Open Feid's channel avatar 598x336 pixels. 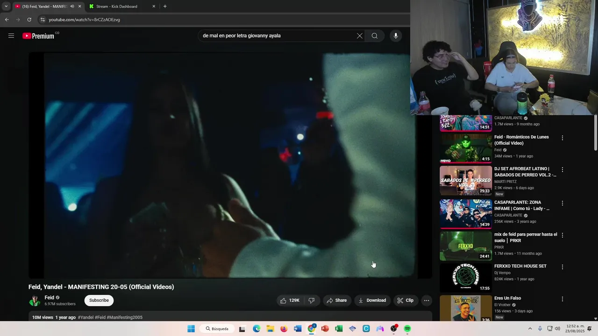35,301
